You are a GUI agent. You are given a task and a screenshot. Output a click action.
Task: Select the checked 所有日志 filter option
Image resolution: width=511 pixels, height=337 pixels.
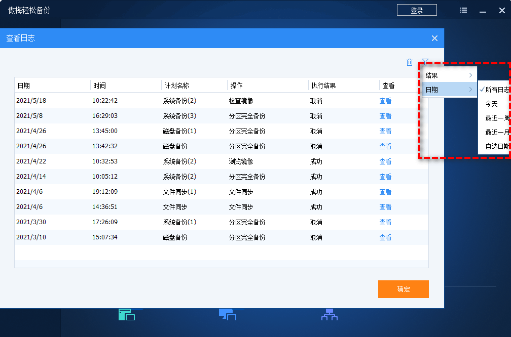coord(496,90)
